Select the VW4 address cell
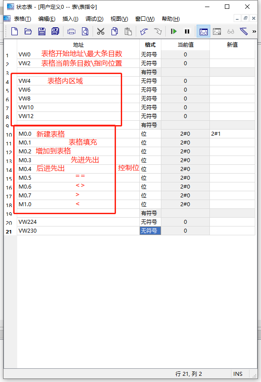The width and height of the screenshot is (261, 382). 78,81
